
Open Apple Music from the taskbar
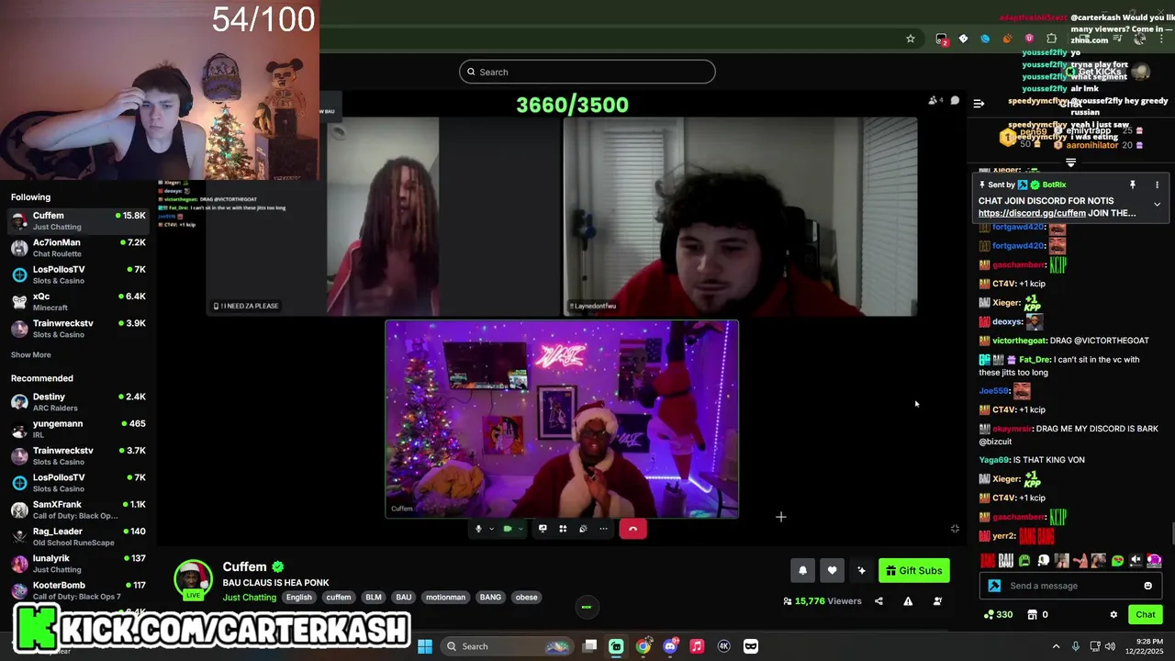(x=697, y=646)
